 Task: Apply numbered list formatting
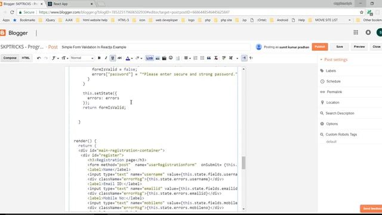coord(195,58)
